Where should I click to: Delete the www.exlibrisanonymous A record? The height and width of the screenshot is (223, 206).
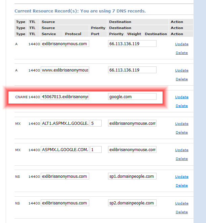(x=182, y=79)
